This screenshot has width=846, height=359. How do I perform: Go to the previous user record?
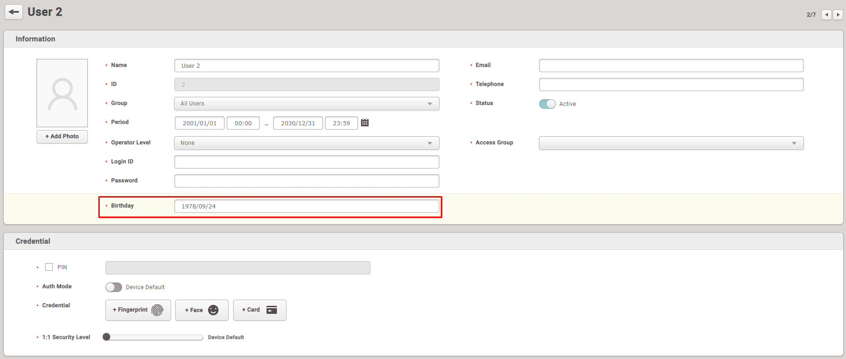[x=827, y=15]
